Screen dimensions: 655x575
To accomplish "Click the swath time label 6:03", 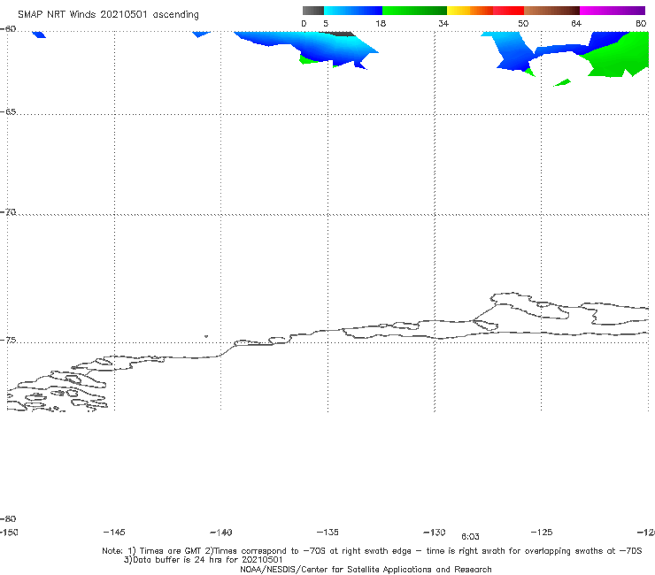I will [x=470, y=537].
